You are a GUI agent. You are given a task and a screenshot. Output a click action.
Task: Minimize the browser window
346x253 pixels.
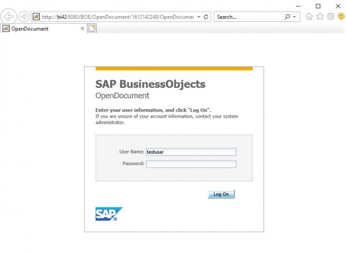pos(298,6)
